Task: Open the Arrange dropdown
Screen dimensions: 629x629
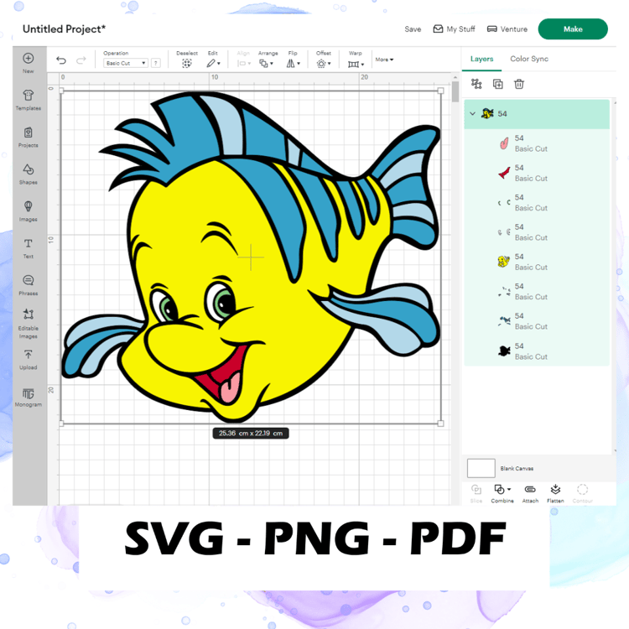Action: click(266, 64)
